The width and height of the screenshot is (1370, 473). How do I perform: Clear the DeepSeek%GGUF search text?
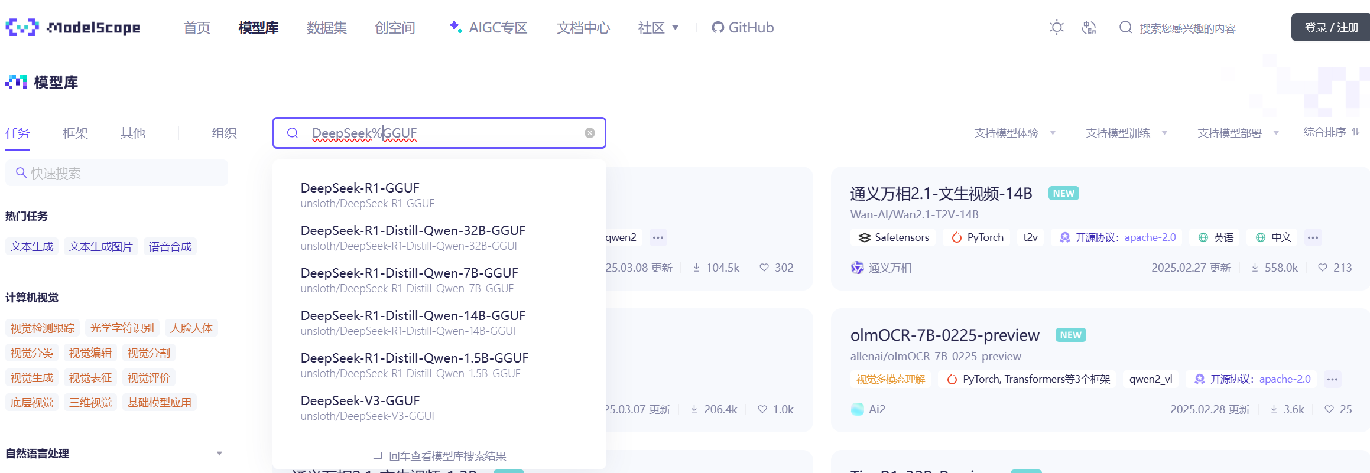tap(590, 133)
